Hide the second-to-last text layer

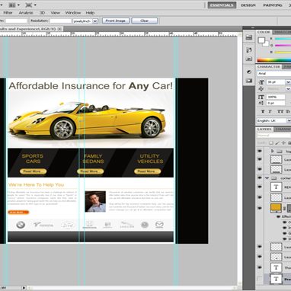click(260, 267)
